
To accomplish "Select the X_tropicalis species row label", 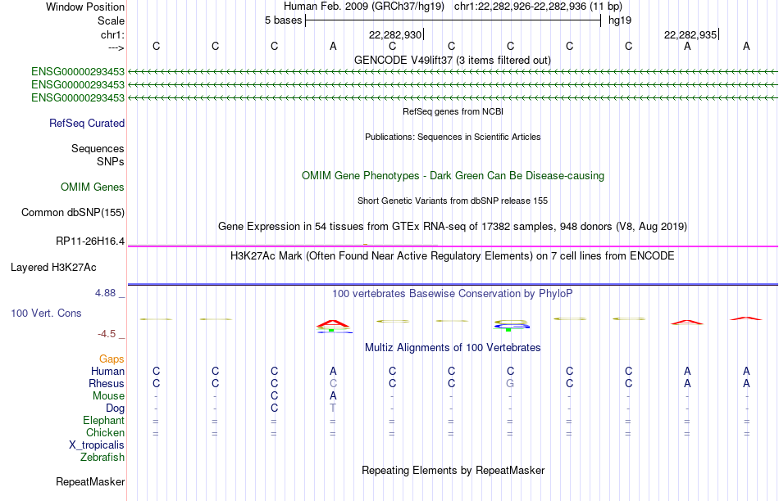I will [97, 445].
